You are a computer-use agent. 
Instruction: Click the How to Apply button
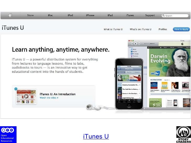[x=181, y=29]
